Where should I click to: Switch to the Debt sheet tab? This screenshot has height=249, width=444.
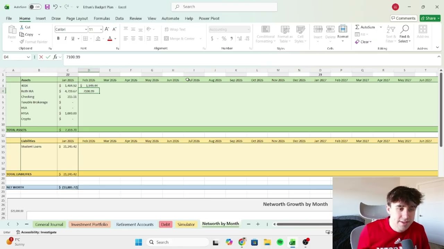(165, 224)
